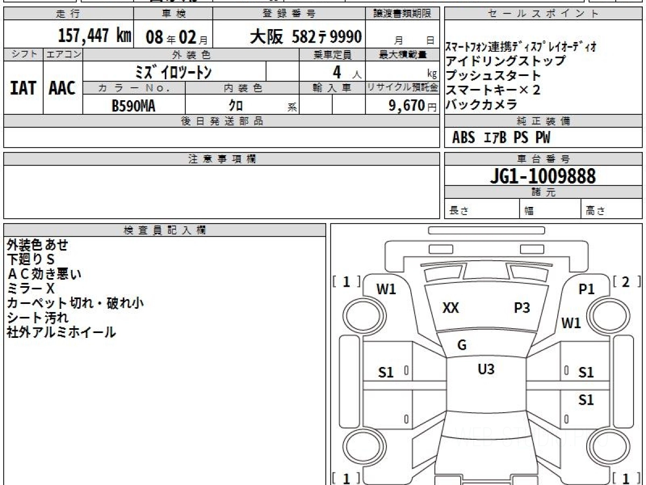Select the 走行 column header

click(68, 14)
